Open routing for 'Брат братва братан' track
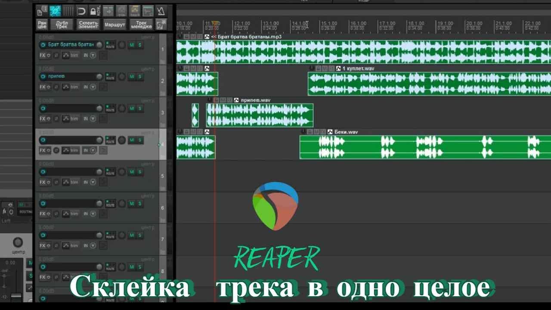Viewport: 551px width, 310px height. pyautogui.click(x=111, y=45)
